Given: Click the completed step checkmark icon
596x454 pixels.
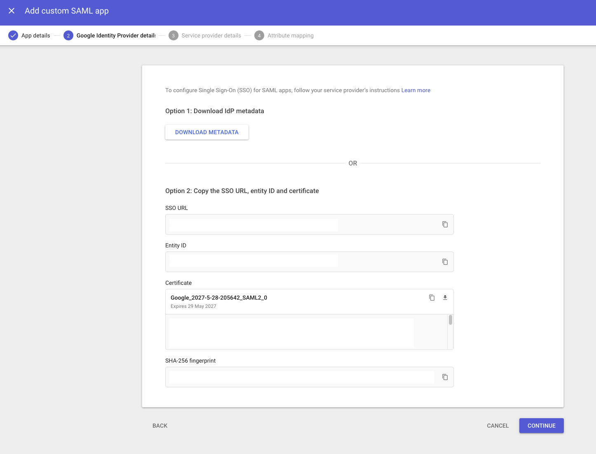Looking at the screenshot, I should (13, 35).
